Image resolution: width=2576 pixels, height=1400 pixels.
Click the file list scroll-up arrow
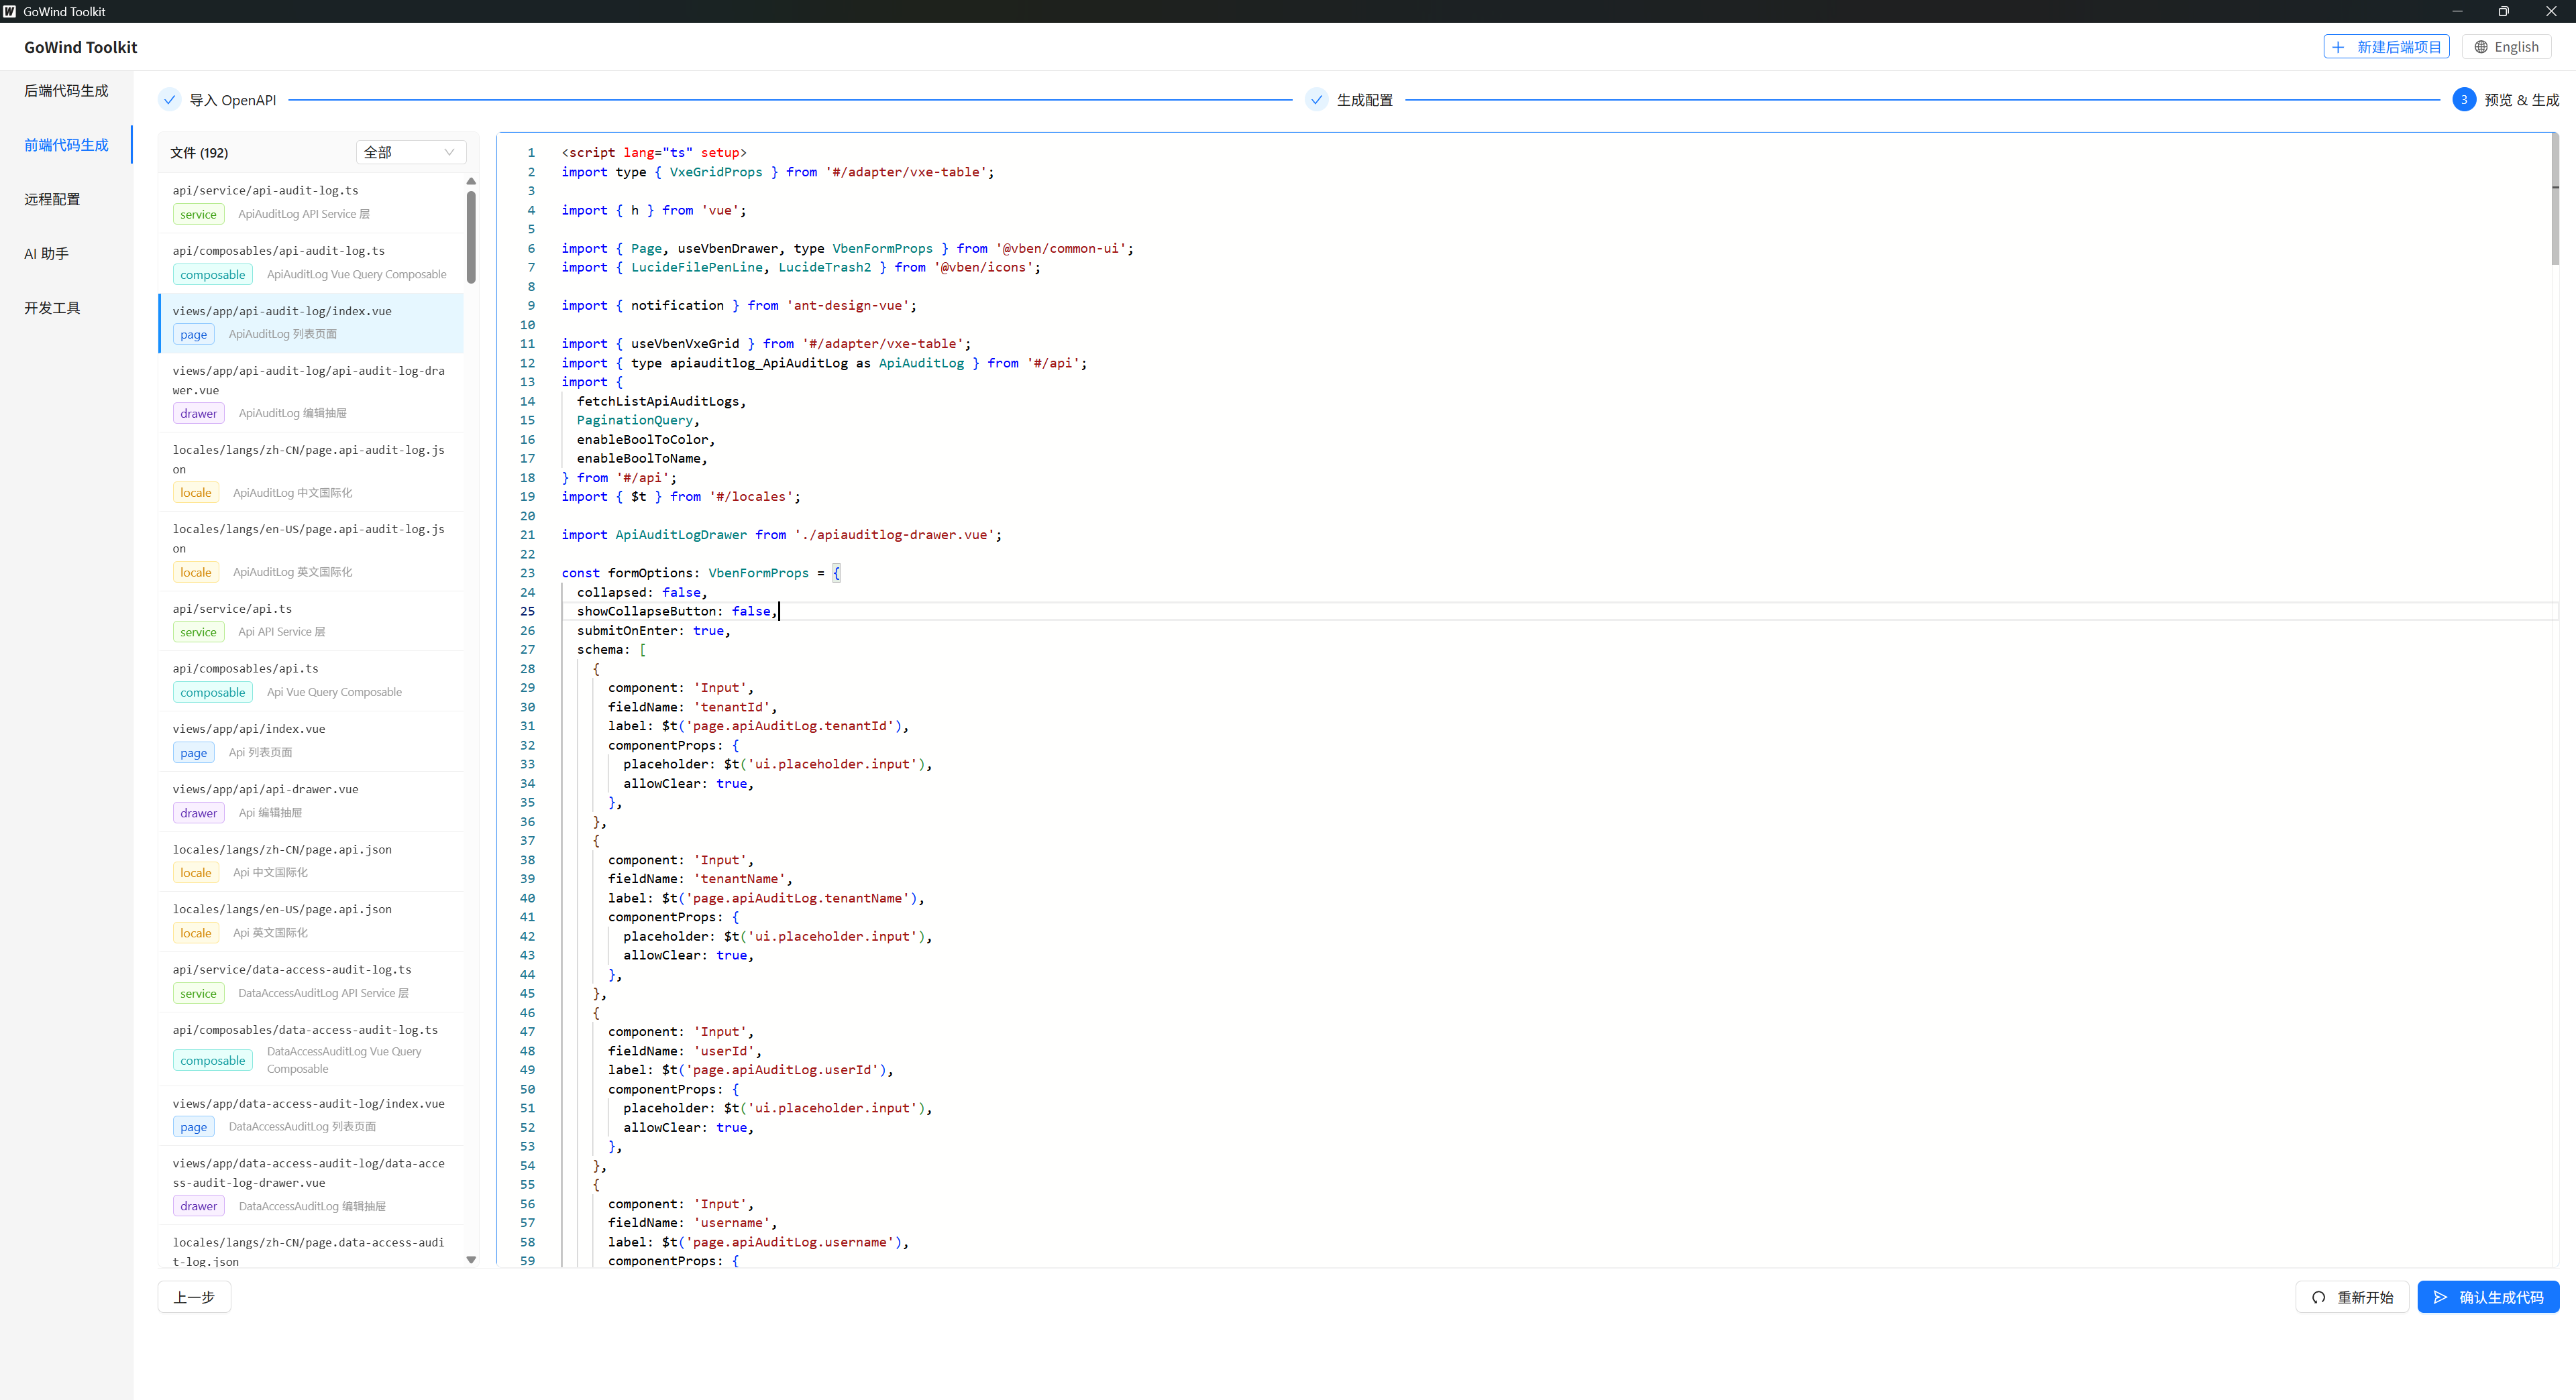tap(471, 181)
